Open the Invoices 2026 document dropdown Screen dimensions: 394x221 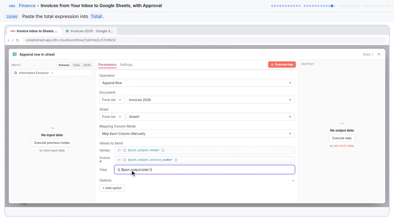click(x=210, y=100)
